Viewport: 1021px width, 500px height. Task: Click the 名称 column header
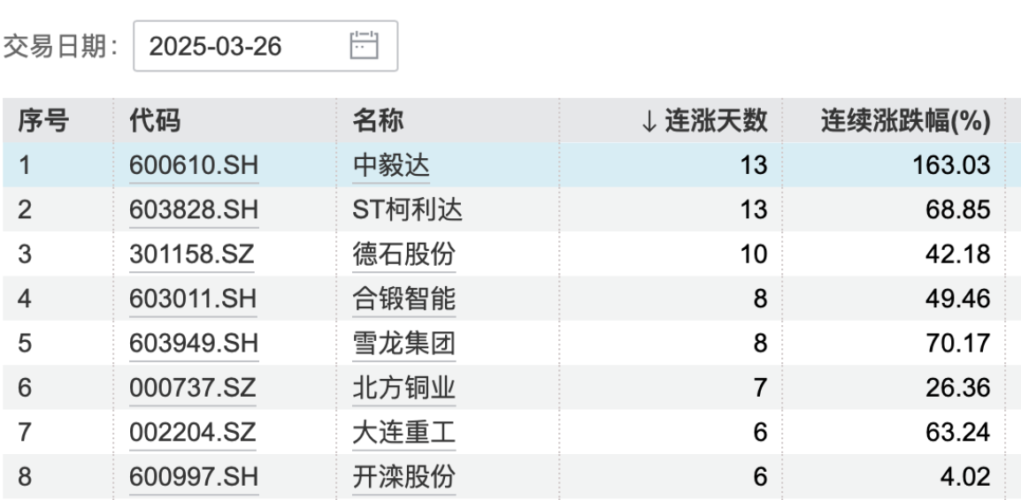point(379,121)
